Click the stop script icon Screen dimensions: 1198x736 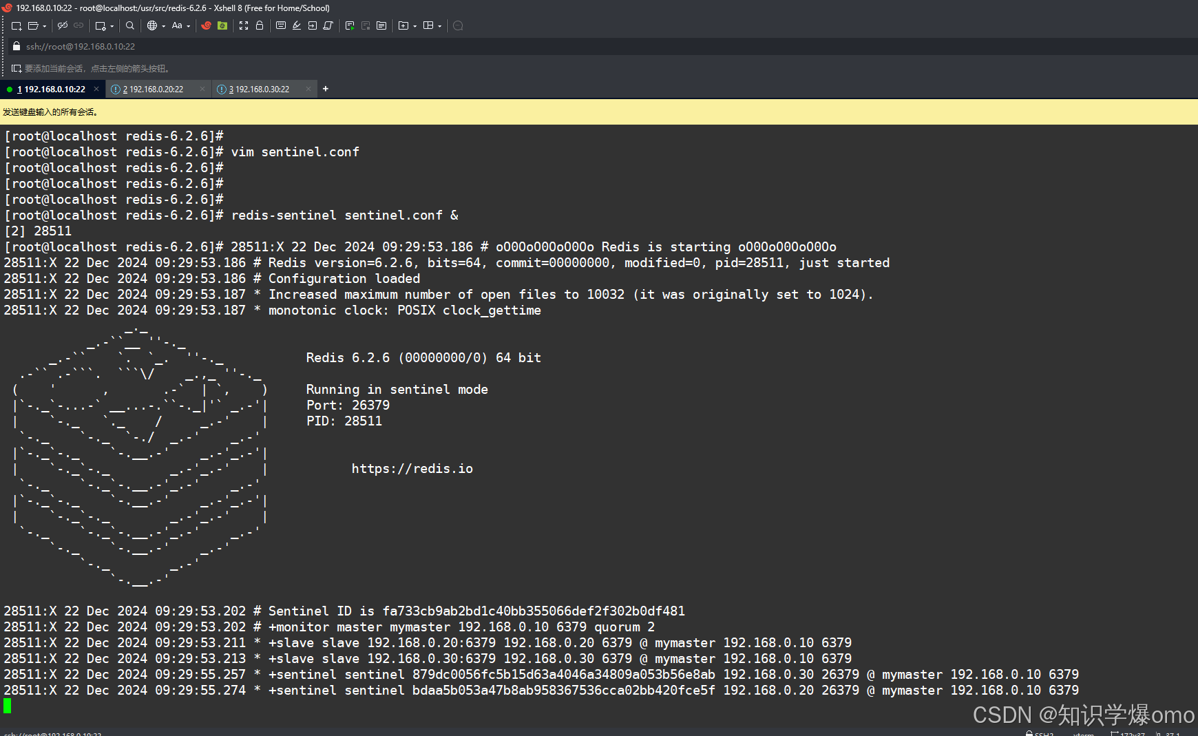tap(366, 25)
